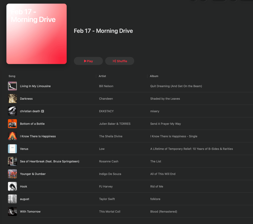253x224 pixels.
Task: Select the song Younger & Dumber
Action: pos(33,174)
